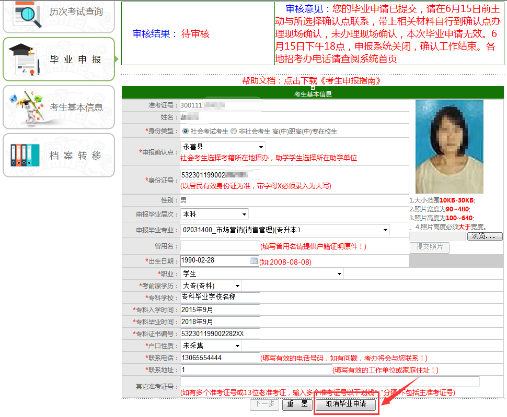This screenshot has width=507, height=417.
Task: Select the 社会考试考生 radio button
Action: (186, 131)
